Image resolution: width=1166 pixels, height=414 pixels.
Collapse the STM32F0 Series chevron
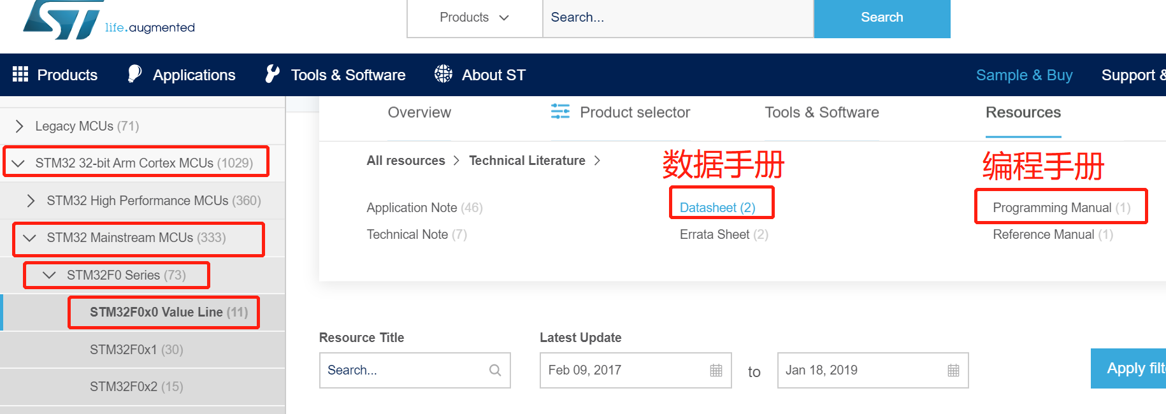(x=49, y=275)
